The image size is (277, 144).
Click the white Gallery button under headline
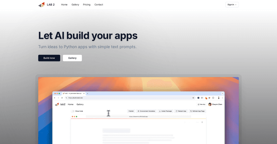(72, 58)
